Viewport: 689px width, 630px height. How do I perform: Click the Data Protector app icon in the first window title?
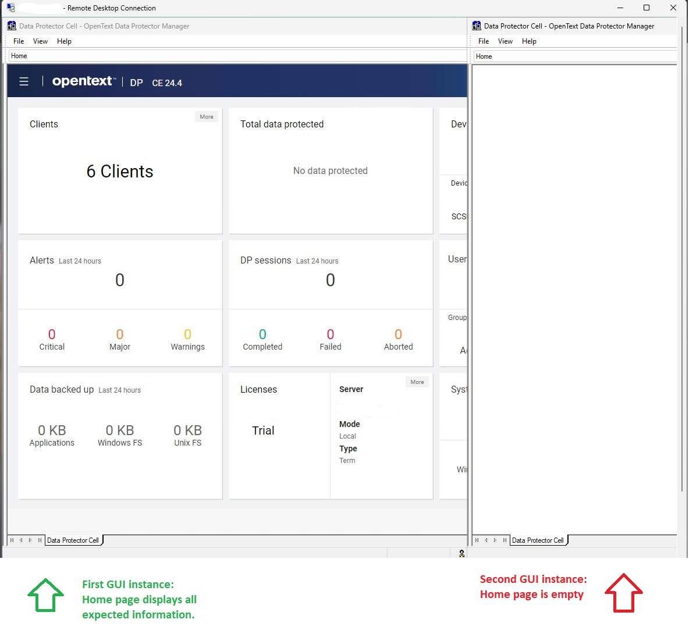point(12,26)
